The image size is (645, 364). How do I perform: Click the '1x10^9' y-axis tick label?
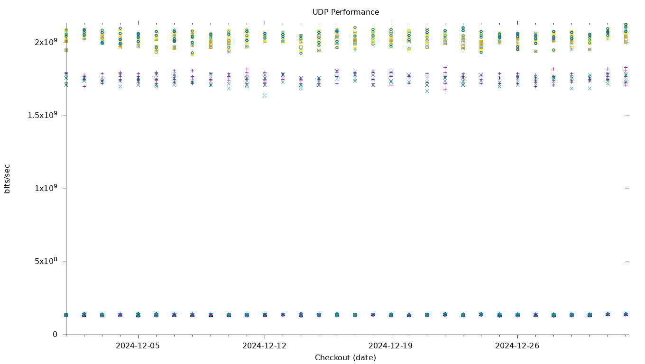click(46, 188)
